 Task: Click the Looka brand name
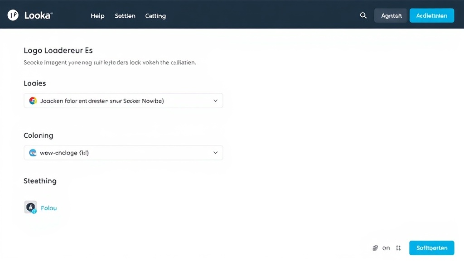(x=39, y=15)
